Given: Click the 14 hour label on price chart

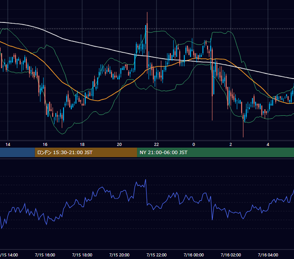Looking at the screenshot, I should coord(8,145).
